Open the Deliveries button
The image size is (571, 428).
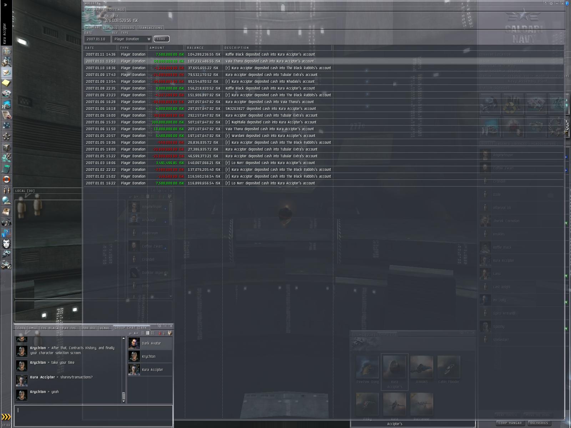pos(539,423)
